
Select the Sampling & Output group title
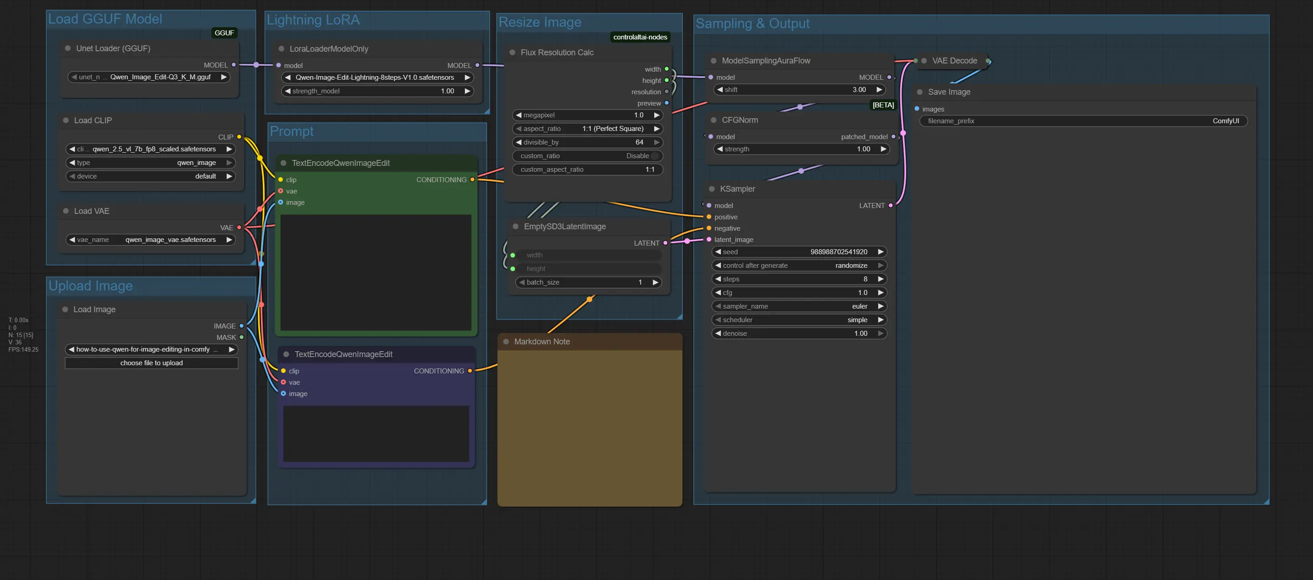click(x=752, y=24)
